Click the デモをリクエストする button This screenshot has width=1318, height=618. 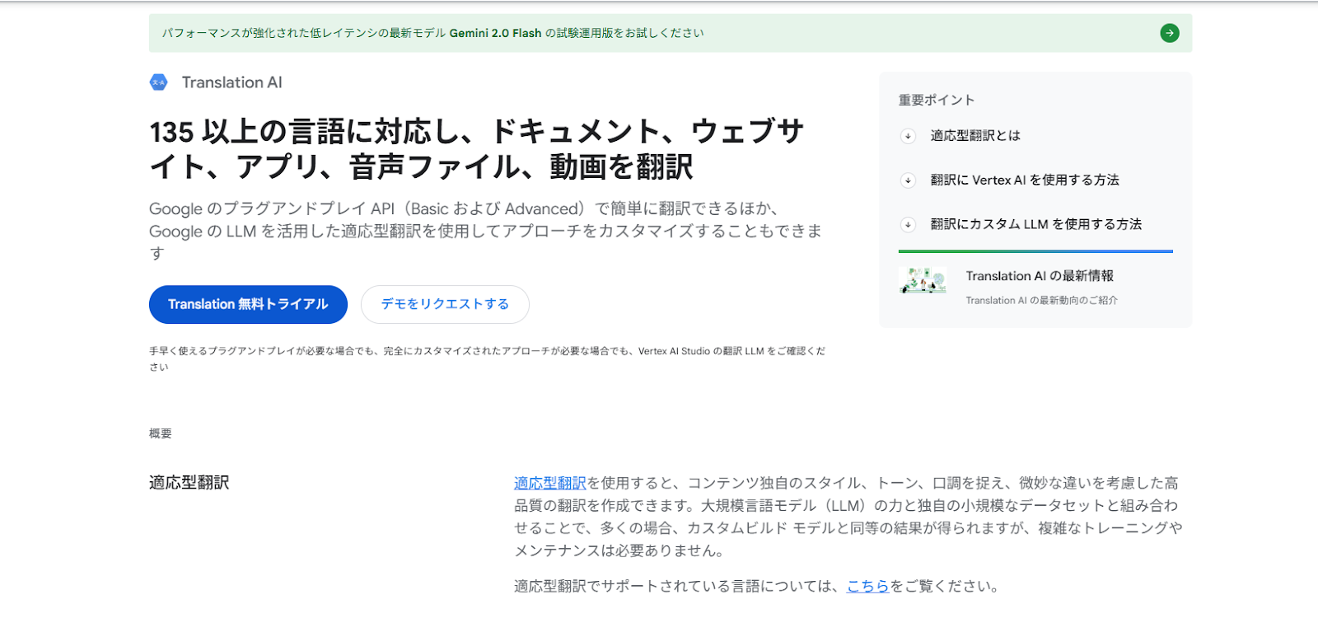(445, 304)
